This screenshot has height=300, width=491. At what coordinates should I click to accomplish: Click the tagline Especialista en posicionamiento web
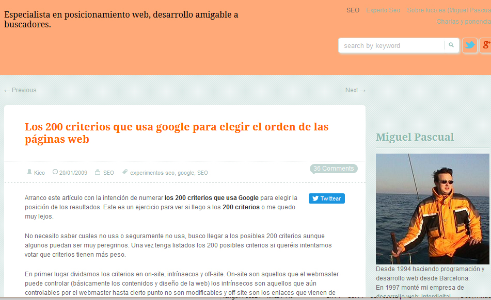click(x=121, y=20)
